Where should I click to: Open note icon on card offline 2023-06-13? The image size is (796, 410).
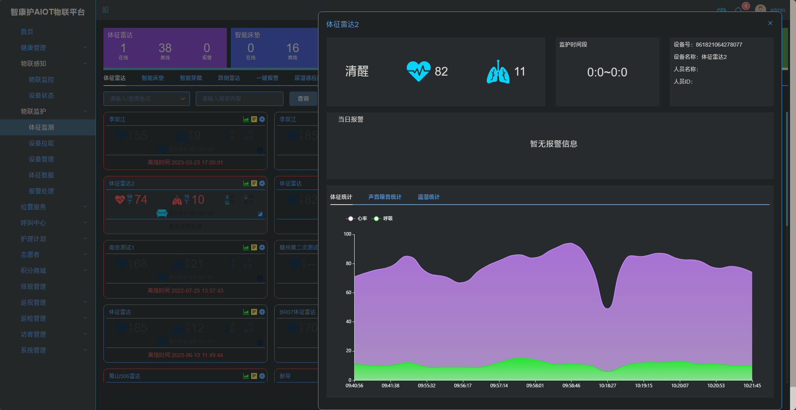coord(254,312)
